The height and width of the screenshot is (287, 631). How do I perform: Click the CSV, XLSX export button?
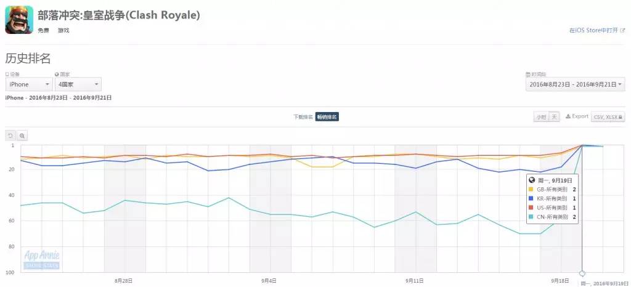(608, 117)
